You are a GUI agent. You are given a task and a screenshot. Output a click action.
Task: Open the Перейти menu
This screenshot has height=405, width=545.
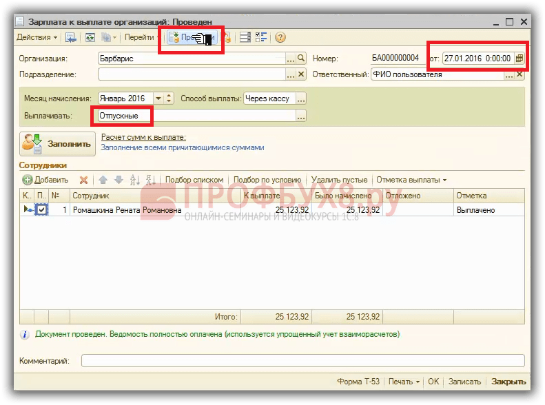(141, 37)
